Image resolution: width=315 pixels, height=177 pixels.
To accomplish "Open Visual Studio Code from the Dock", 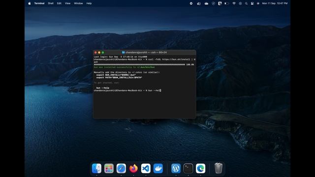I will (146, 168).
